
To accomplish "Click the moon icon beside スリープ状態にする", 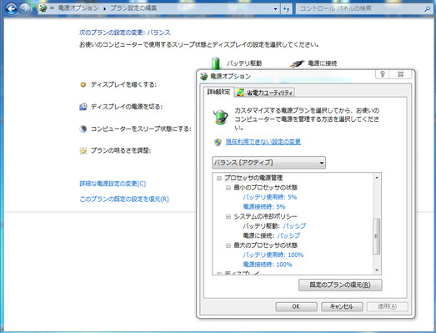I will [x=83, y=129].
